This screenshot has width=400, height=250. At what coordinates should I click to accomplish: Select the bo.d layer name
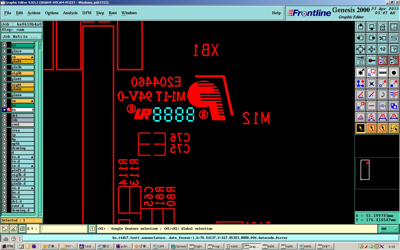tap(22, 197)
